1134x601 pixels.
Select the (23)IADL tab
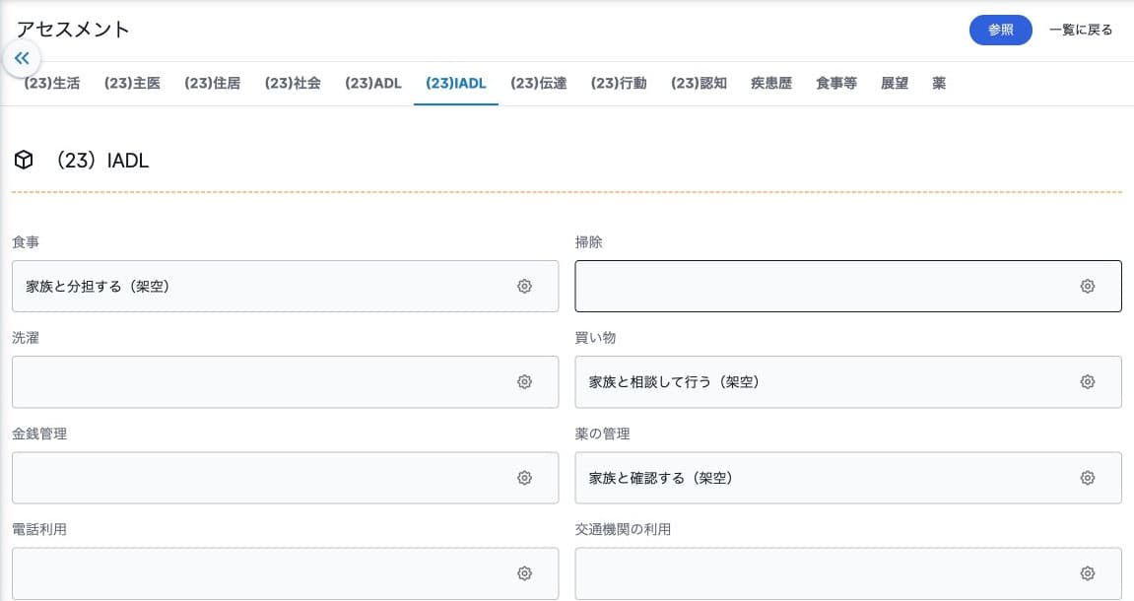pos(455,83)
